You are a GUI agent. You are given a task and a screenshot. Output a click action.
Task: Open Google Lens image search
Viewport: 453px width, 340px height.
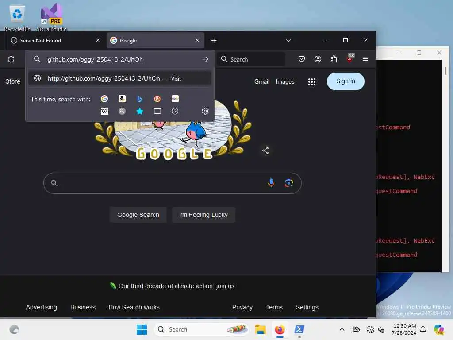click(x=288, y=183)
